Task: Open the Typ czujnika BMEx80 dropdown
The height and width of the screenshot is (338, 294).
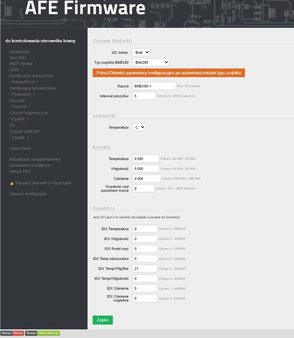Action: (151, 62)
